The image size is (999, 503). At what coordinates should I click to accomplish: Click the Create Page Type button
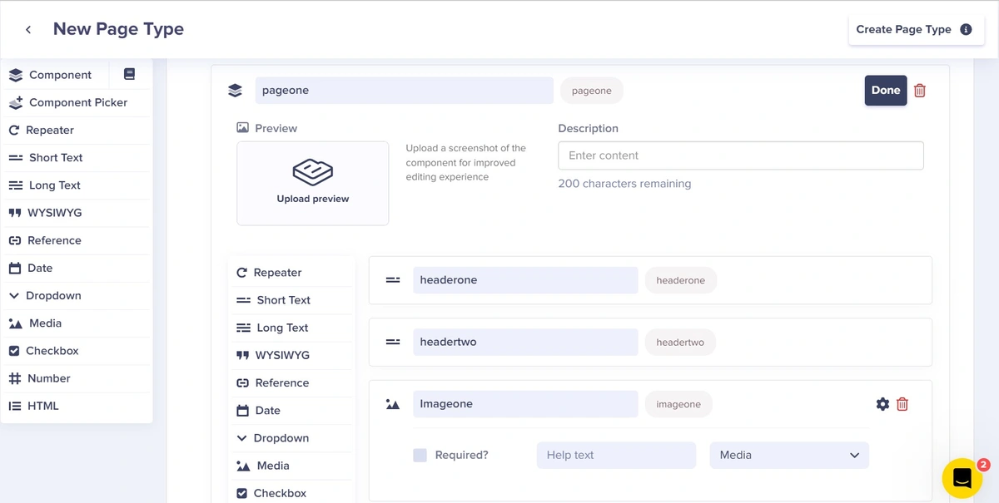[x=902, y=29]
